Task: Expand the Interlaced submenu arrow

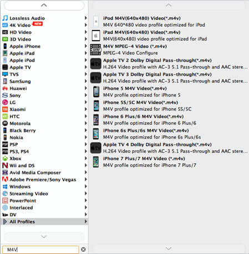Action: [x=86, y=207]
